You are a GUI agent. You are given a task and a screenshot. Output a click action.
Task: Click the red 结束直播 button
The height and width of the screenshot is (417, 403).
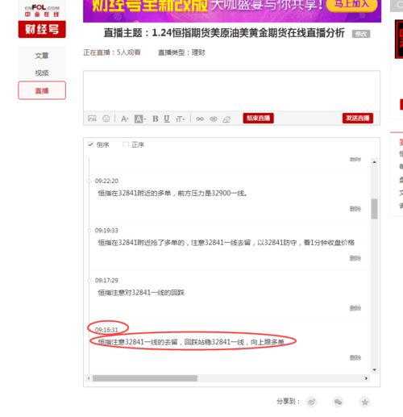[x=258, y=118]
